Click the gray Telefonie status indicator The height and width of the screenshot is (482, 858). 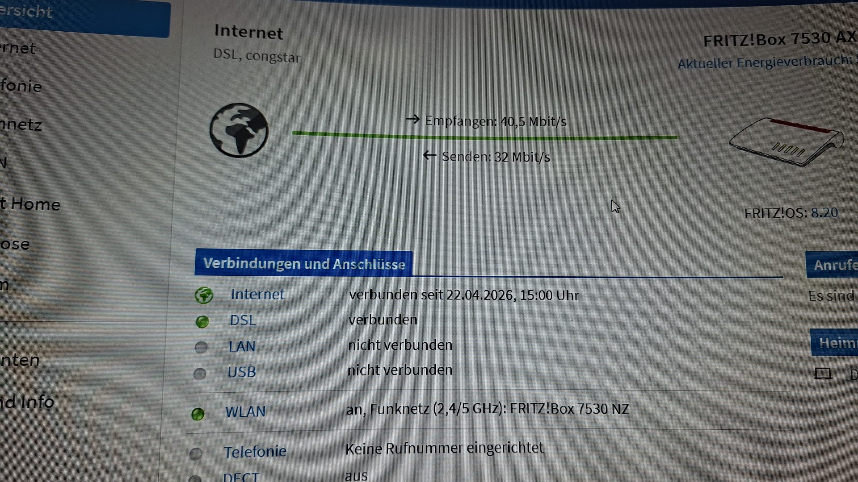(x=196, y=454)
